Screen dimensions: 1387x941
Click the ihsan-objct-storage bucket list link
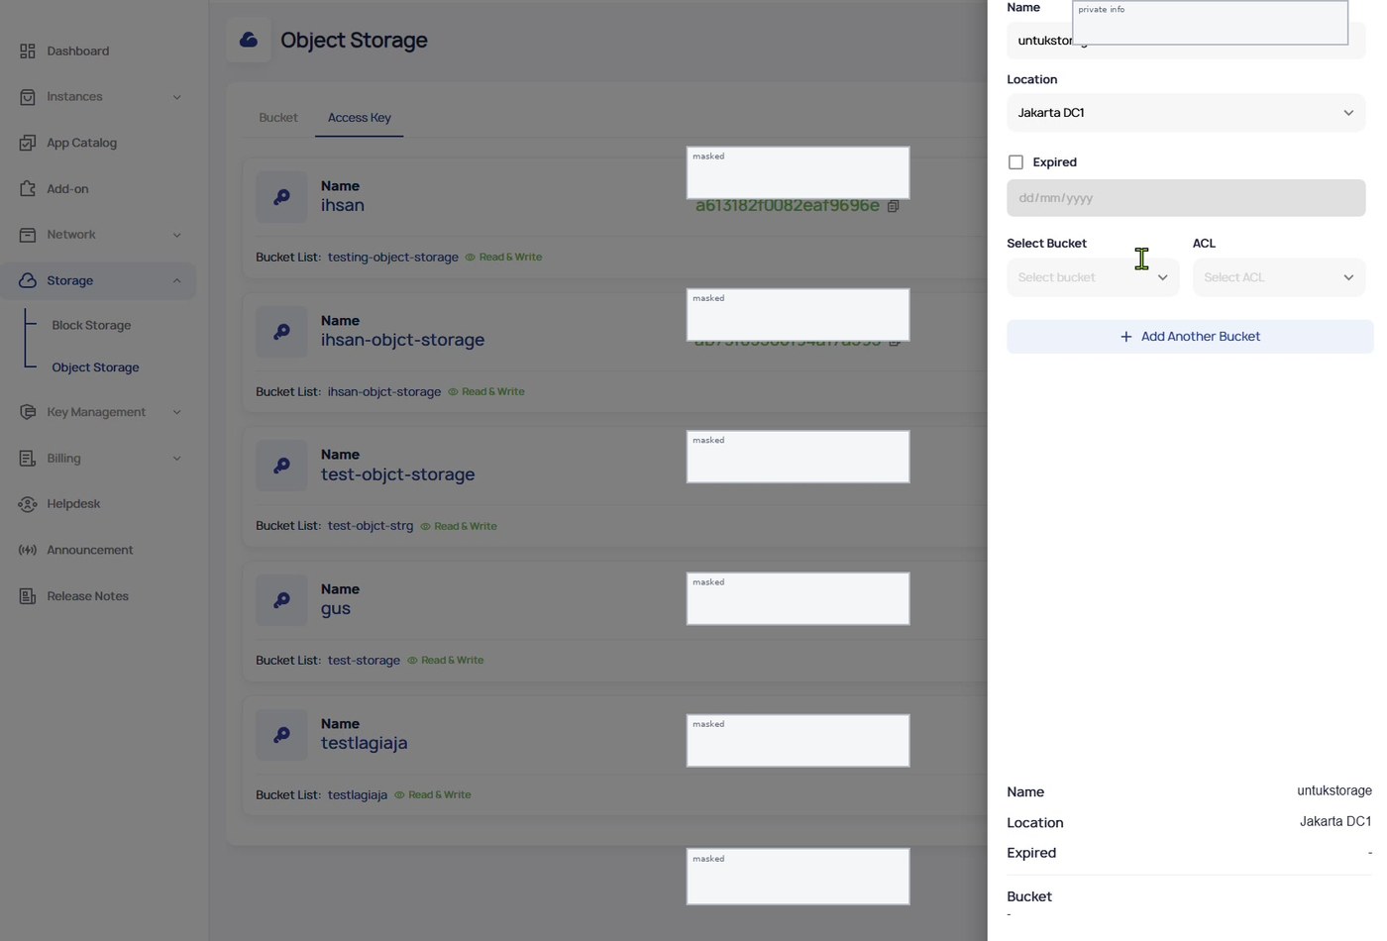tap(384, 391)
